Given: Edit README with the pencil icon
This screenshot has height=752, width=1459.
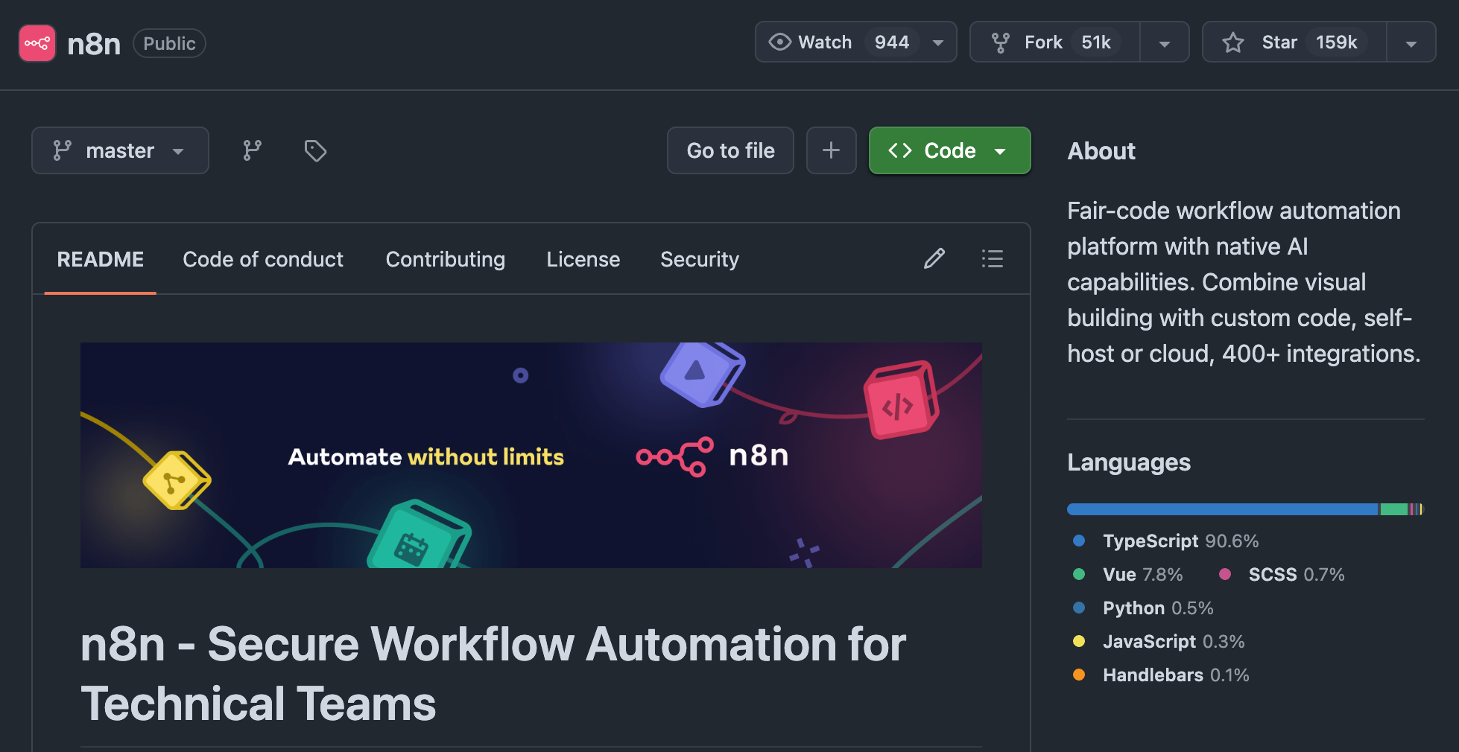Looking at the screenshot, I should pos(934,258).
